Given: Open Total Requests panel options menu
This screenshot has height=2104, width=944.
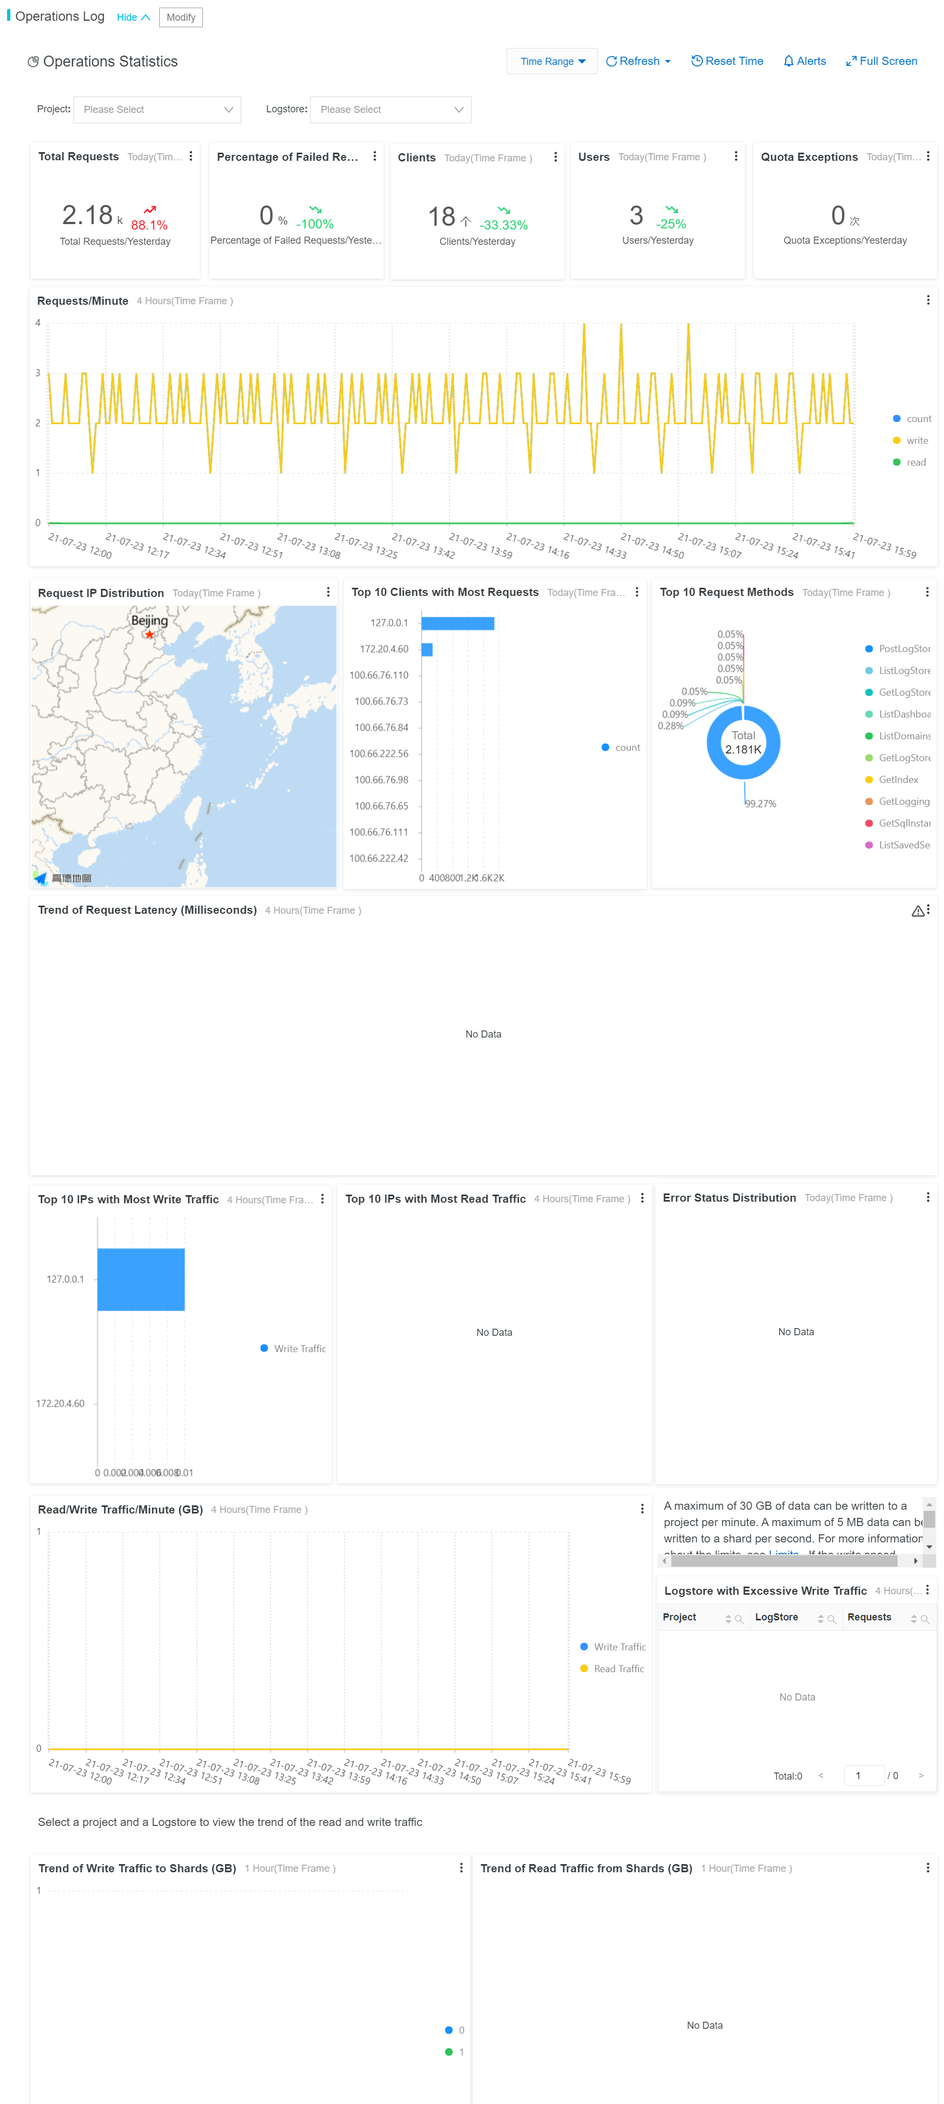Looking at the screenshot, I should click(190, 156).
